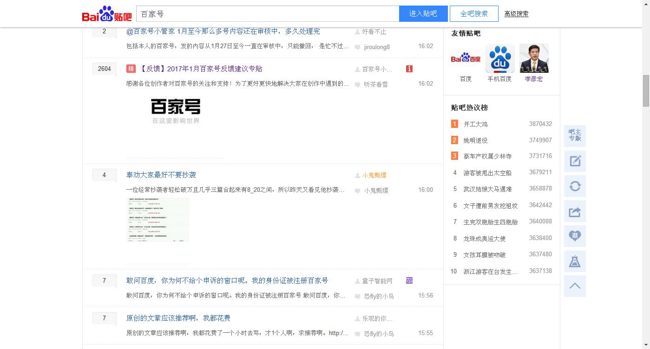Click the refresh icon in side toolbar
The height and width of the screenshot is (349, 650).
(x=575, y=186)
